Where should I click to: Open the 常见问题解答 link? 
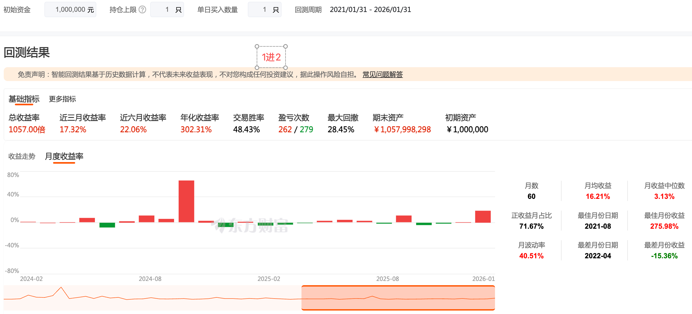(x=382, y=74)
